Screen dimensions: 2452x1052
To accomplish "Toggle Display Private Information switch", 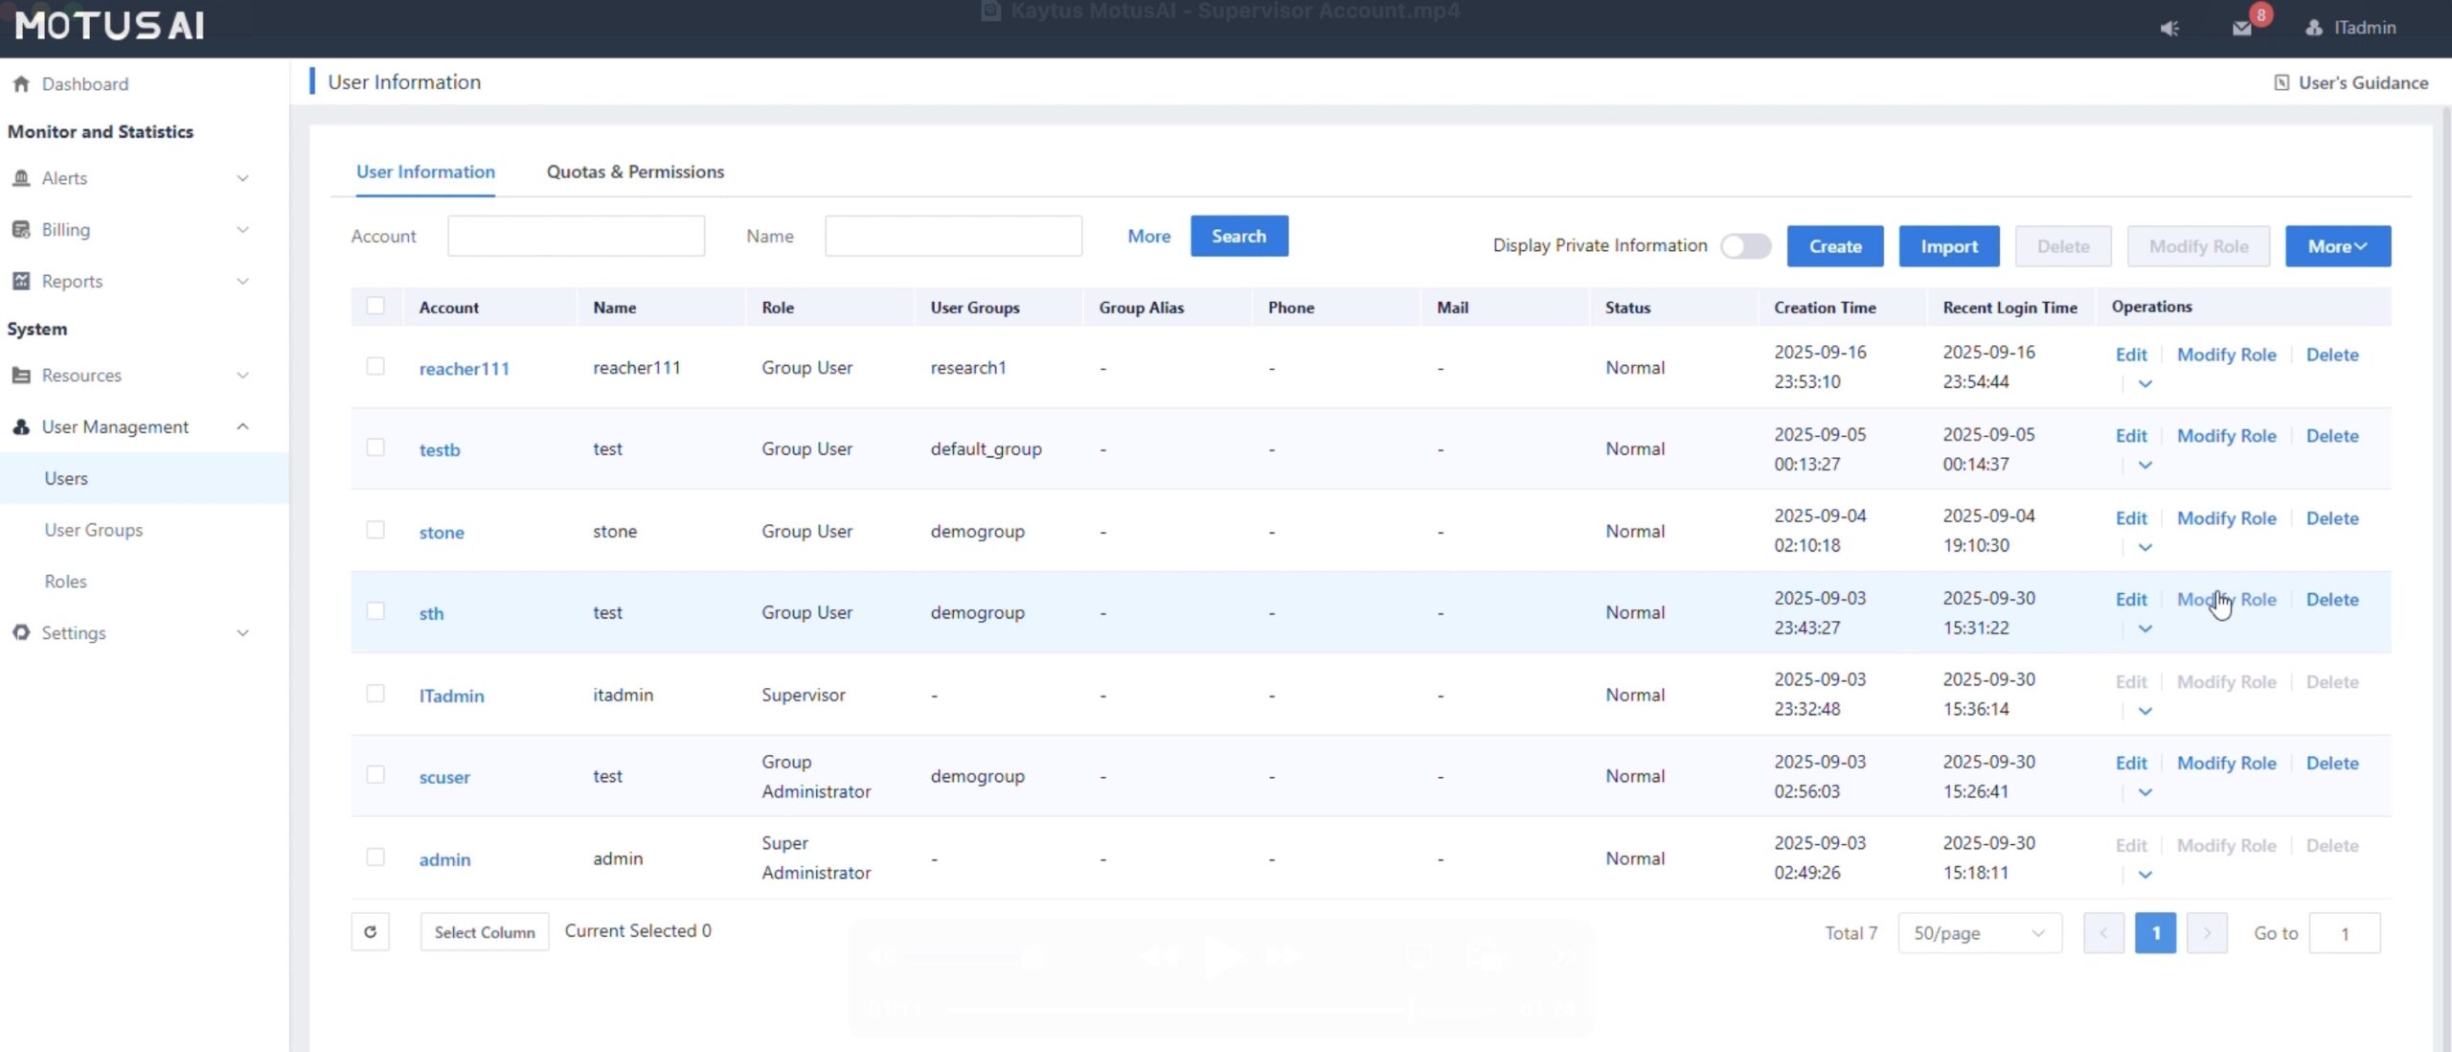I will (x=1744, y=246).
